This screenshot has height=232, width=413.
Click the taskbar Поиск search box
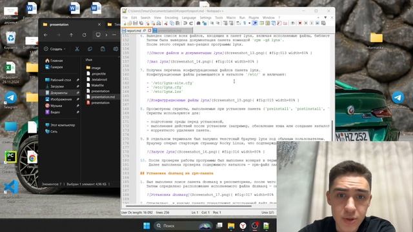tap(183, 226)
